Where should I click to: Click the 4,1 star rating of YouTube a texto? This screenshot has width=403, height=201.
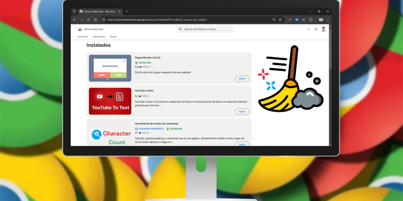click(x=138, y=96)
